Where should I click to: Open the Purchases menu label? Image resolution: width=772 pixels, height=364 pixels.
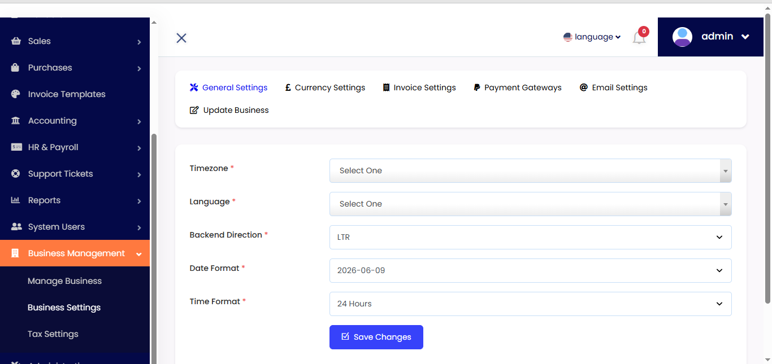[50, 68]
